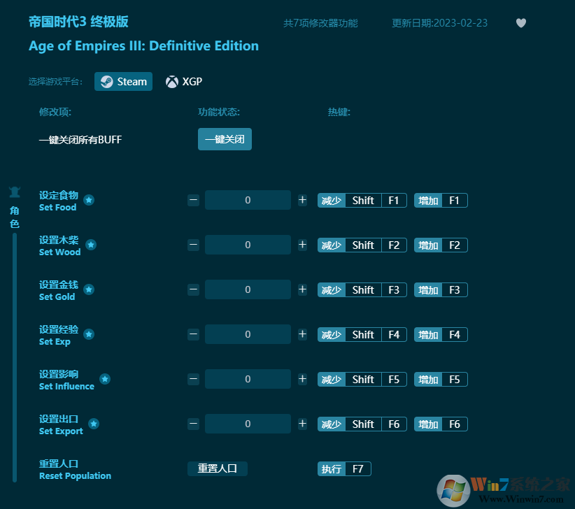Click the star icon beside Set Export
This screenshot has height=509, width=575.
(94, 424)
